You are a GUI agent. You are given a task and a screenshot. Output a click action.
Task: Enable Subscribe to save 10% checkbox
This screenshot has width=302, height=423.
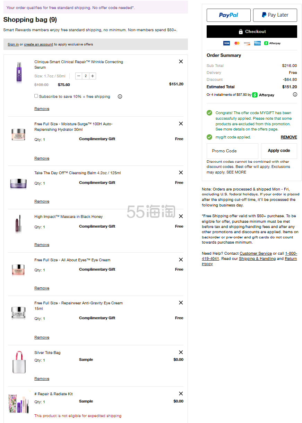tap(36, 96)
